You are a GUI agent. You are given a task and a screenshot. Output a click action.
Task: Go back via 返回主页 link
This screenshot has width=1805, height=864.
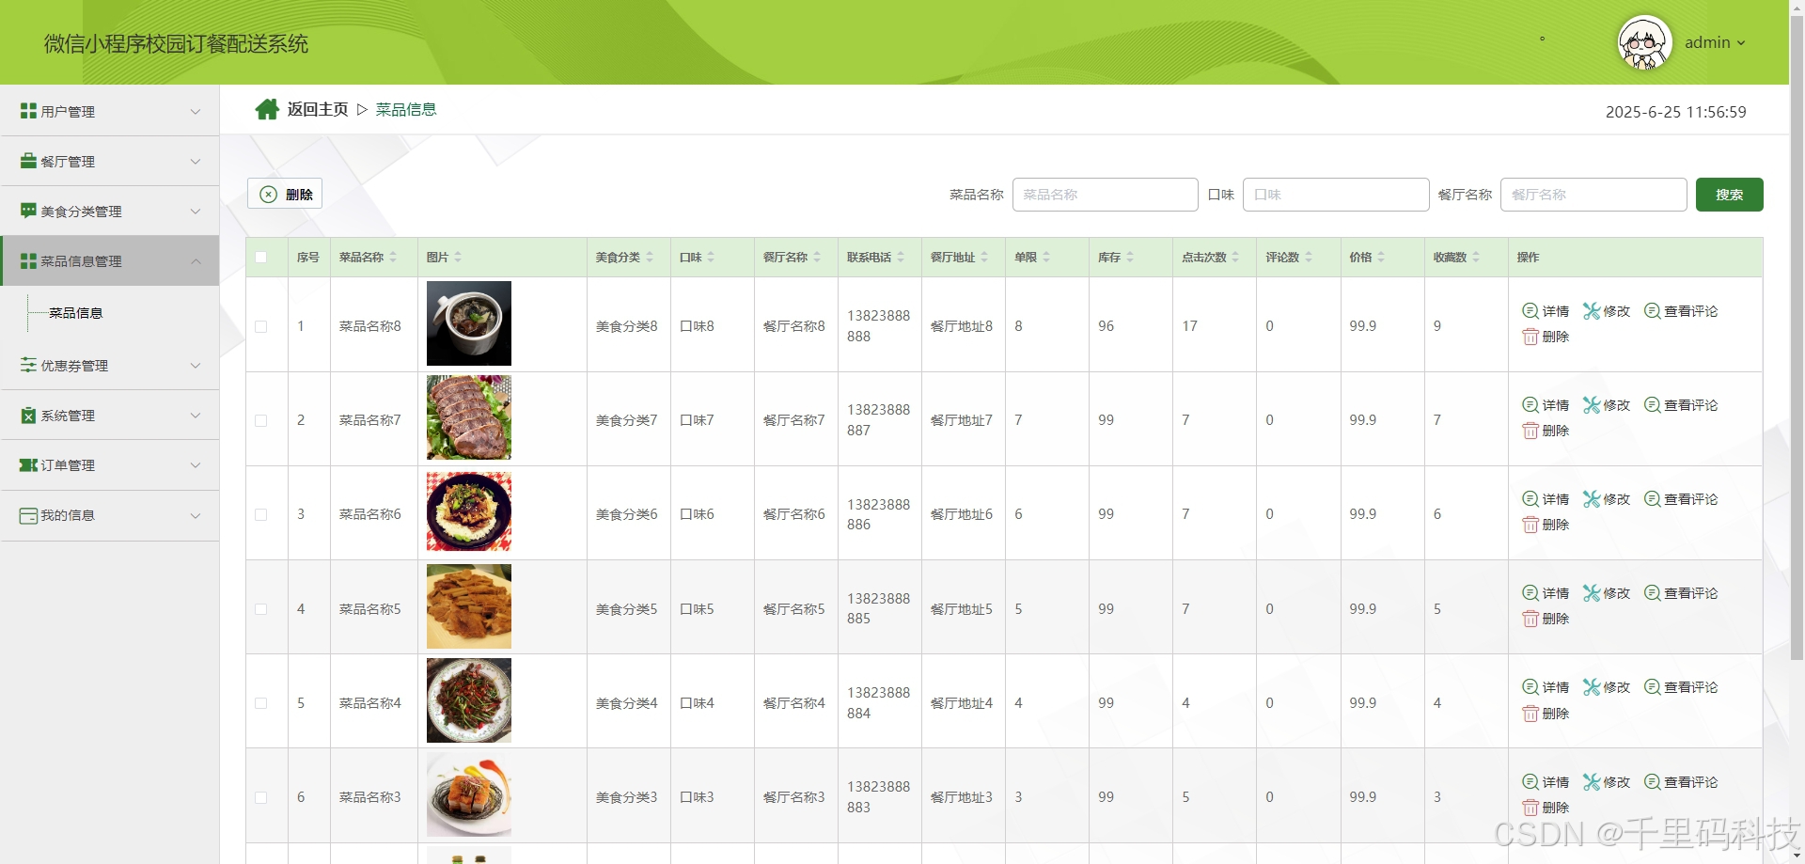click(x=317, y=109)
